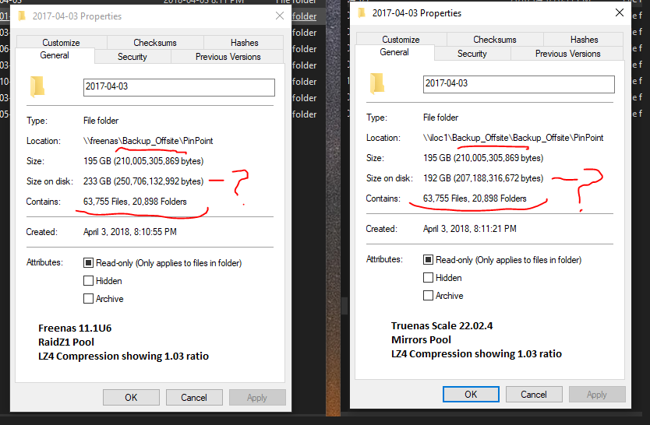Click the Freenas 11.1U6 caption text

75,328
